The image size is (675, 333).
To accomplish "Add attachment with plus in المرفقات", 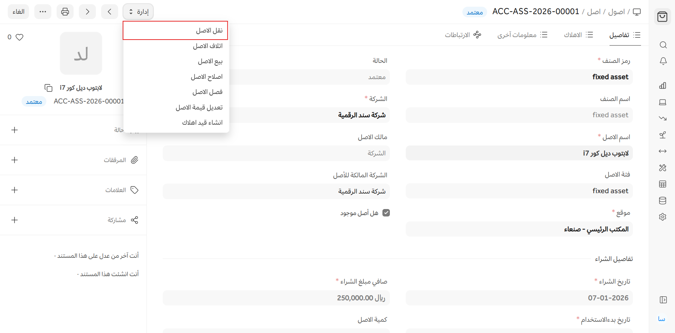I will click(x=15, y=160).
